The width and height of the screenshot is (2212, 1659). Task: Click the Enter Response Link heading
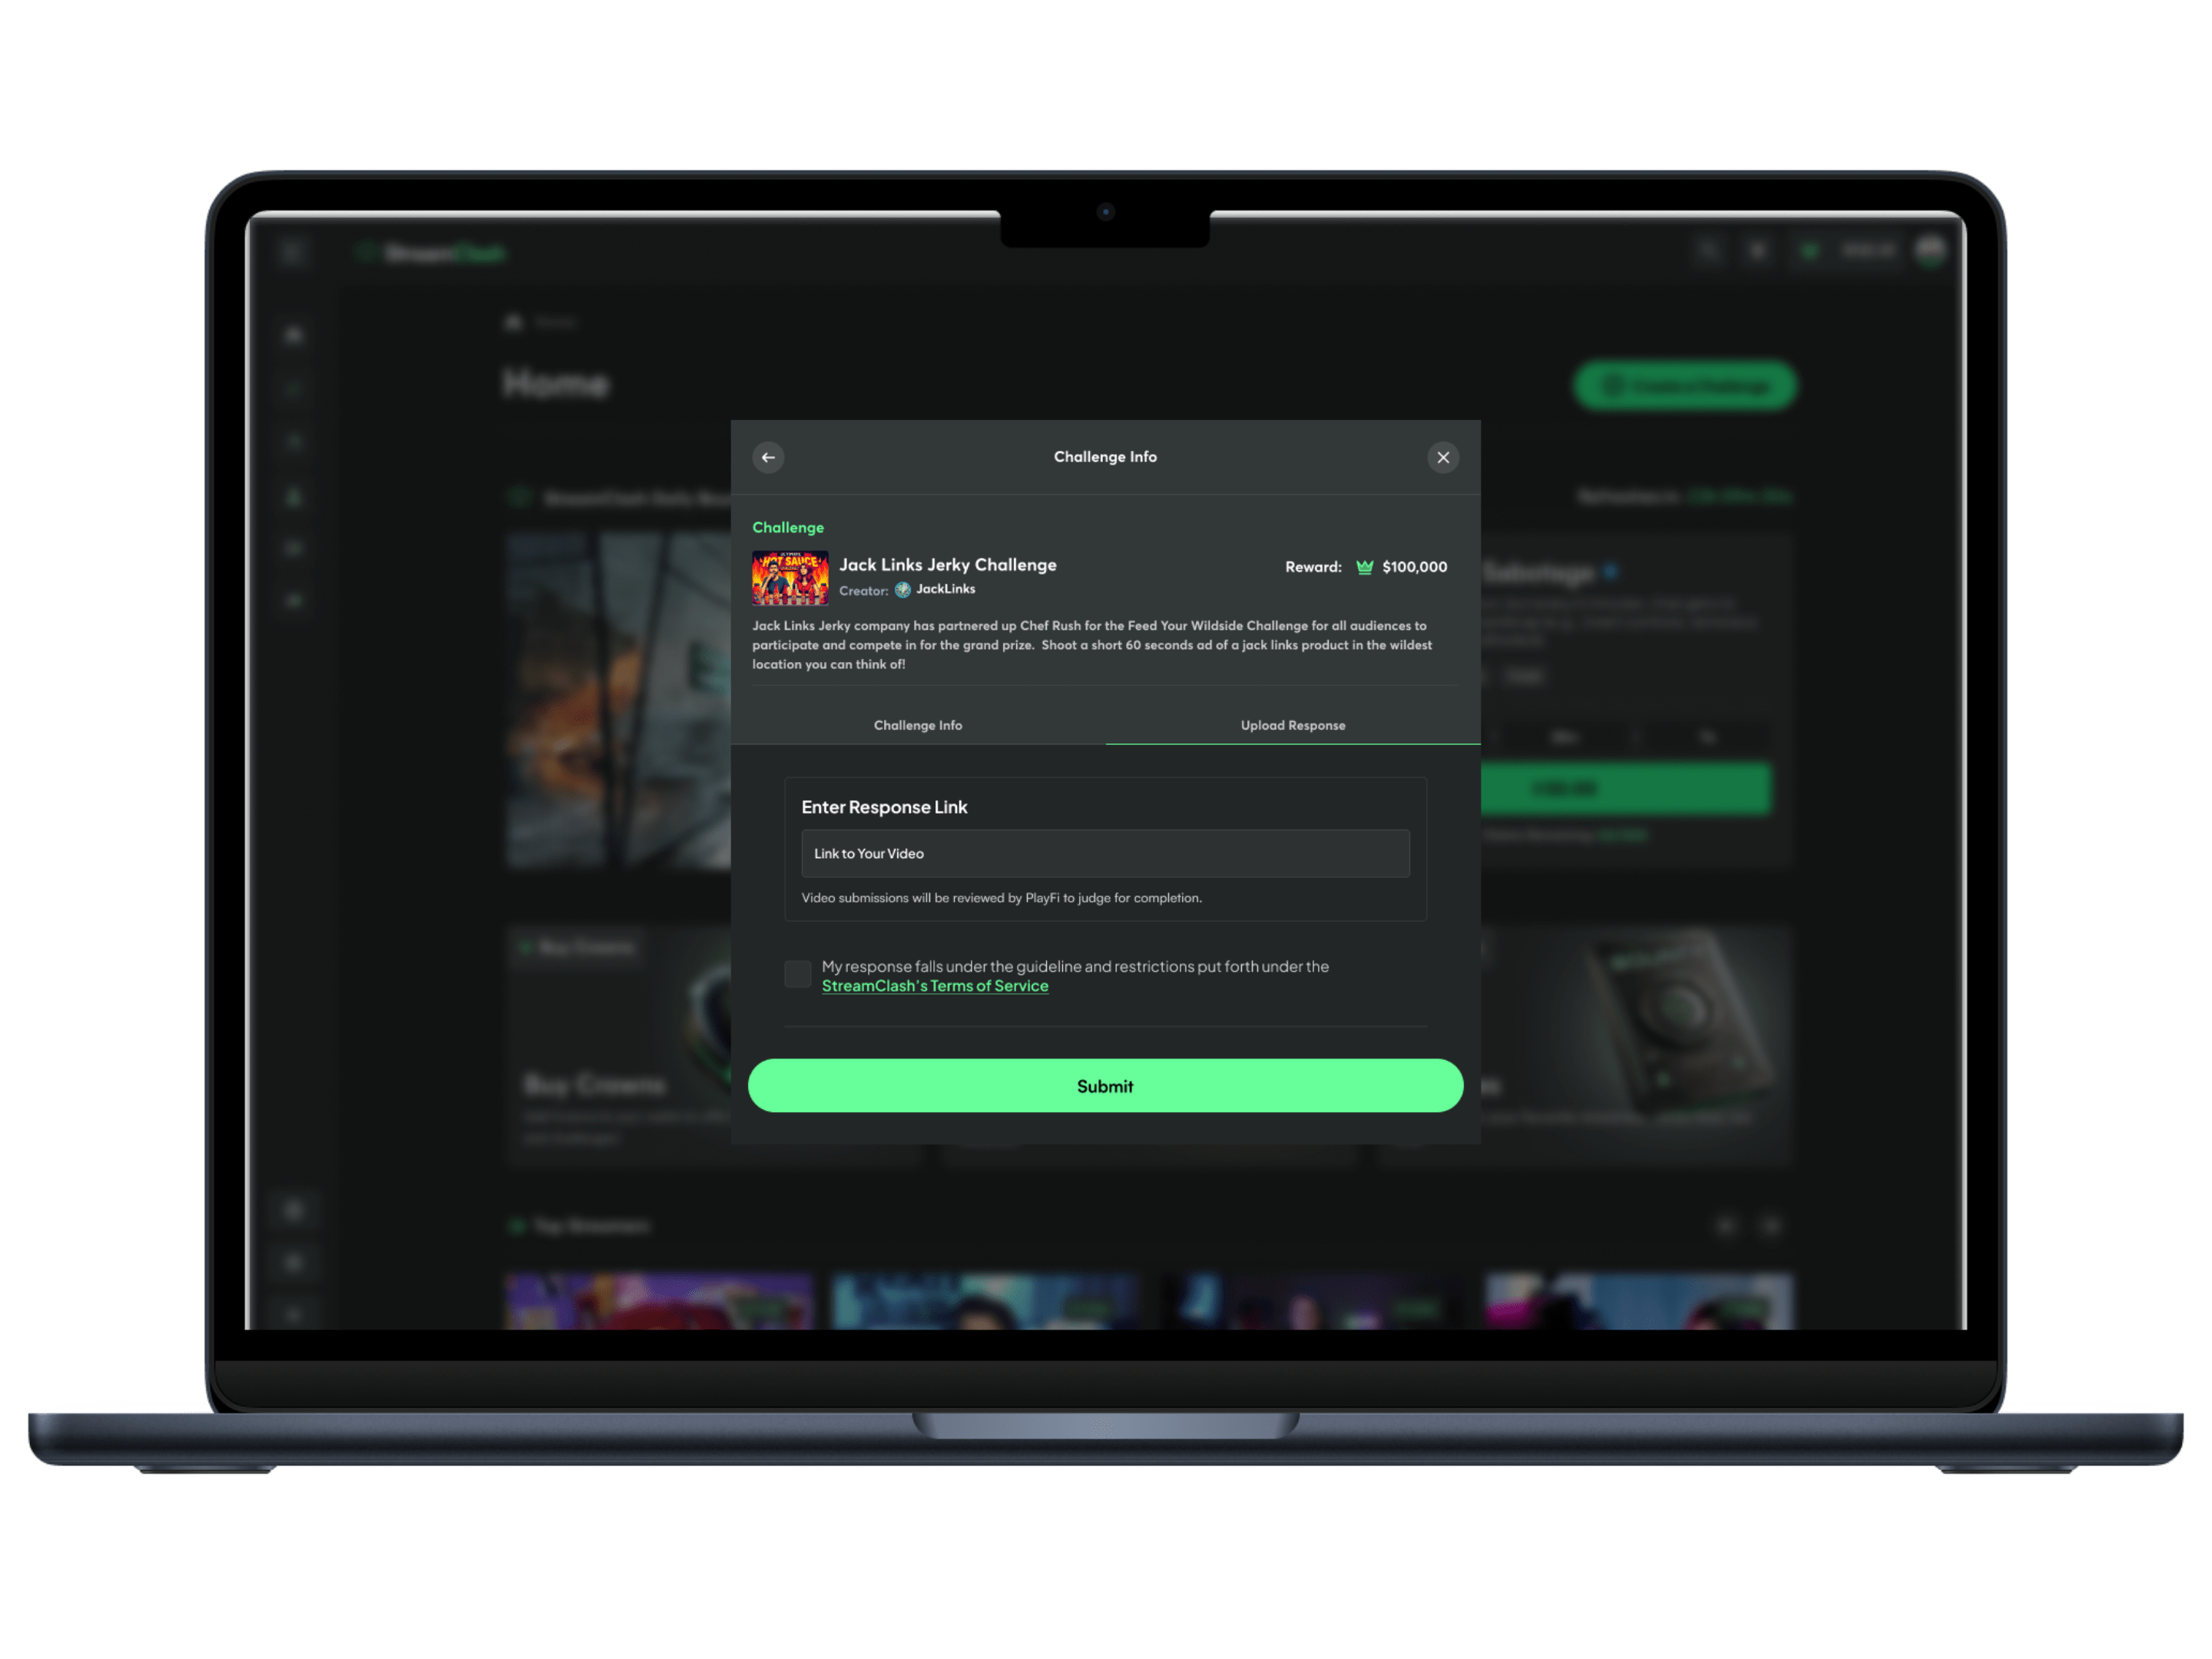point(884,807)
